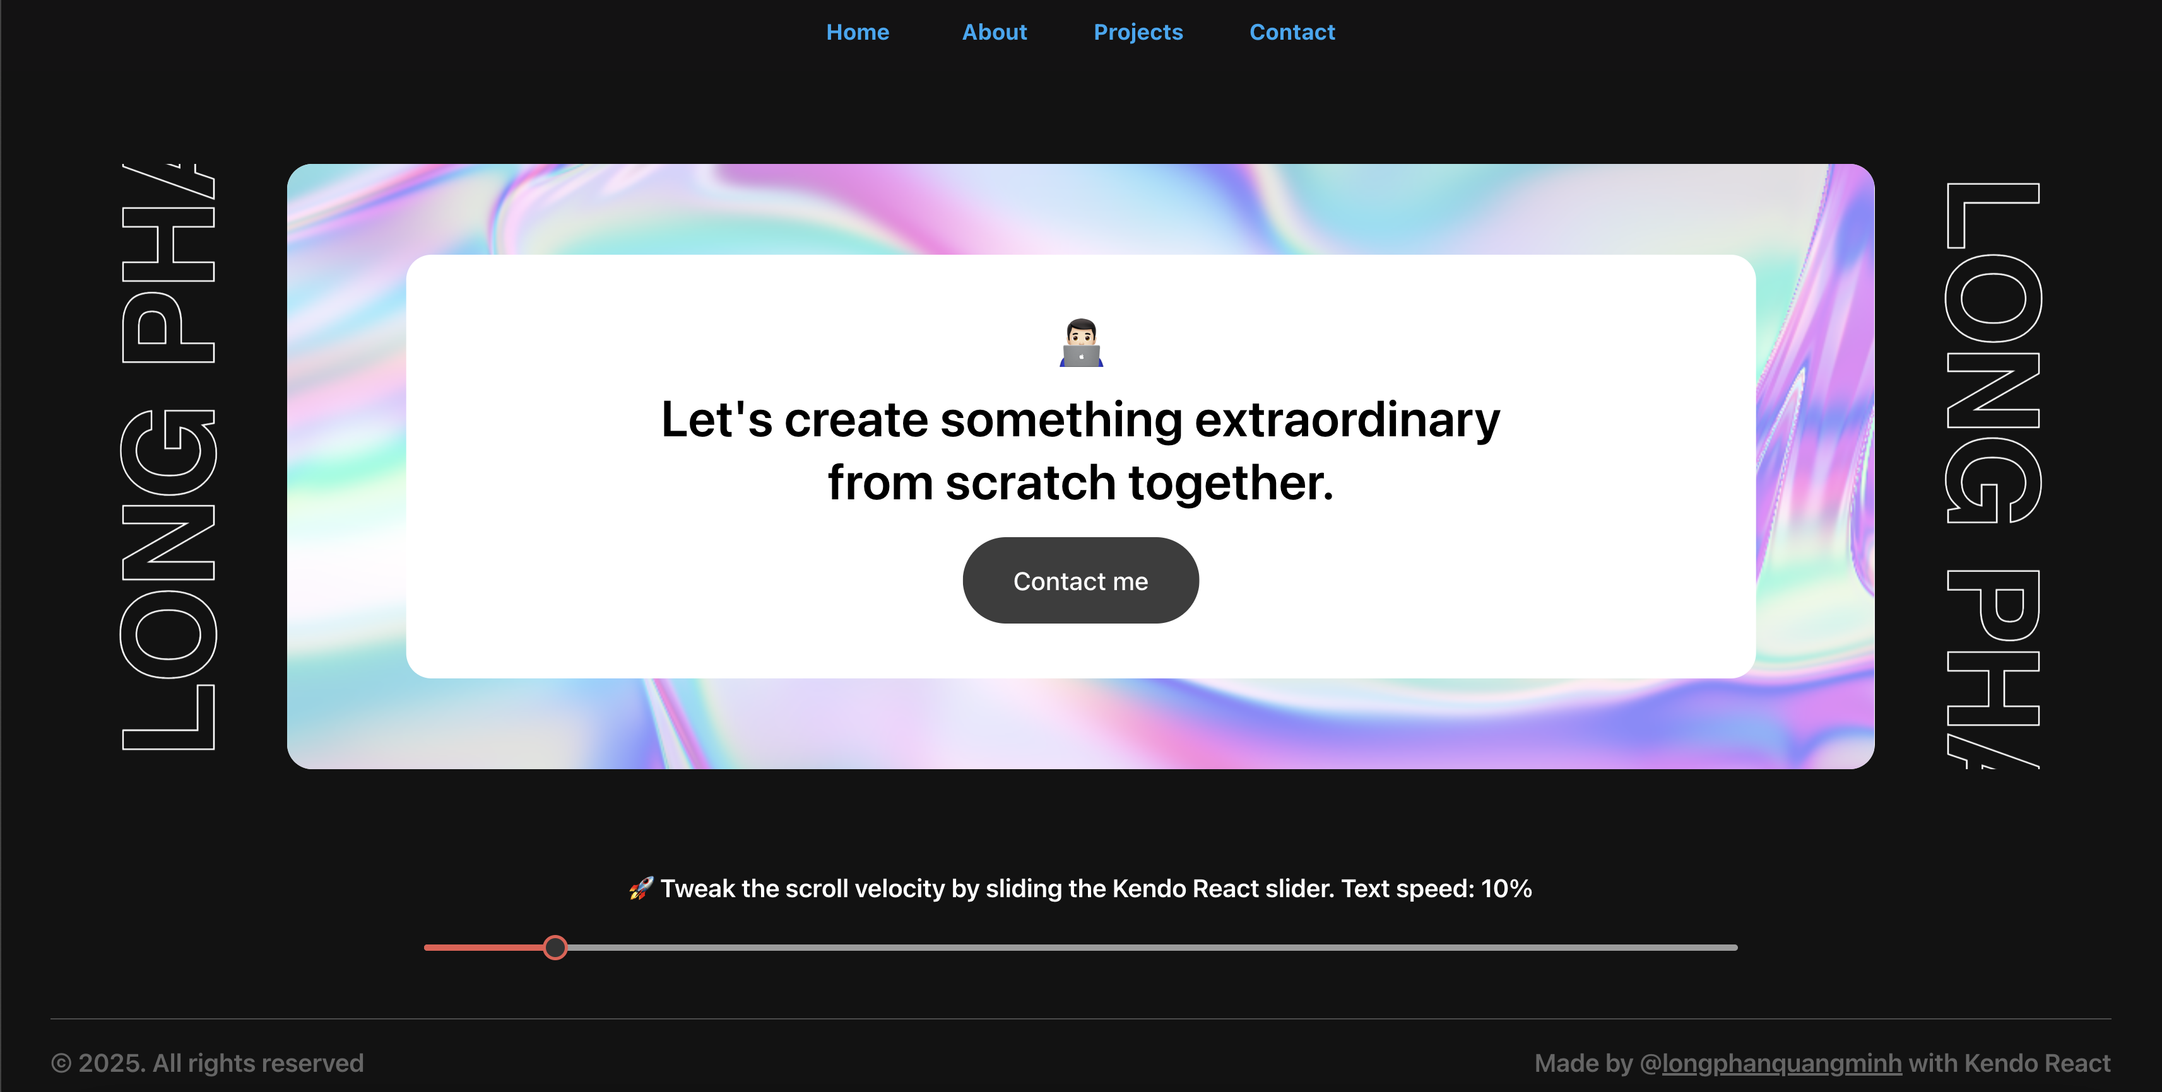The height and width of the screenshot is (1092, 2162).
Task: Open the Projects nav link
Action: click(1138, 32)
